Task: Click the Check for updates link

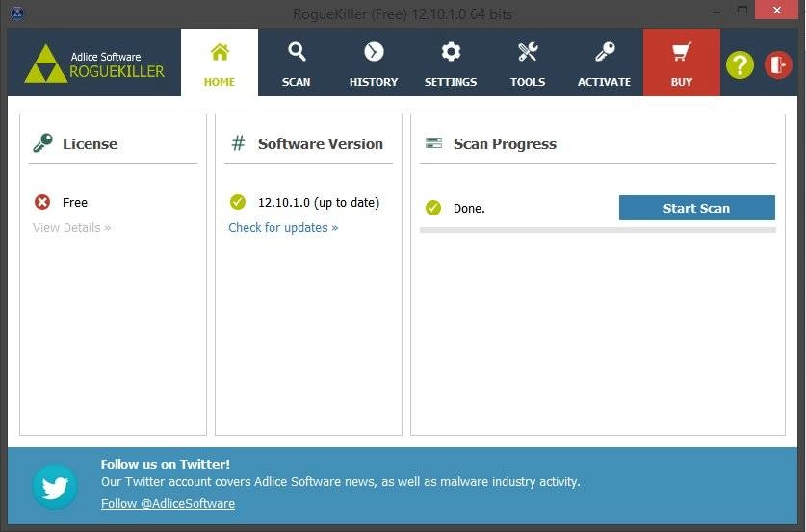Action: 283,227
